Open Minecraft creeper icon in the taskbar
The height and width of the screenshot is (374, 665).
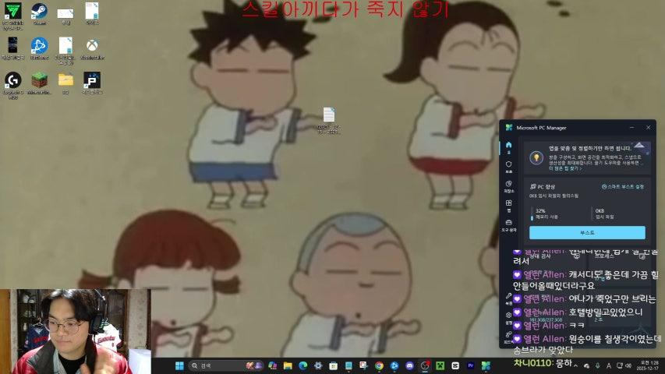440,365
